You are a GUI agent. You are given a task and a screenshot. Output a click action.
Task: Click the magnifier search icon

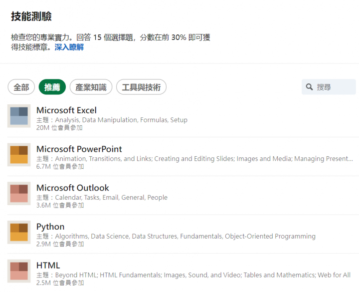pyautogui.click(x=309, y=87)
